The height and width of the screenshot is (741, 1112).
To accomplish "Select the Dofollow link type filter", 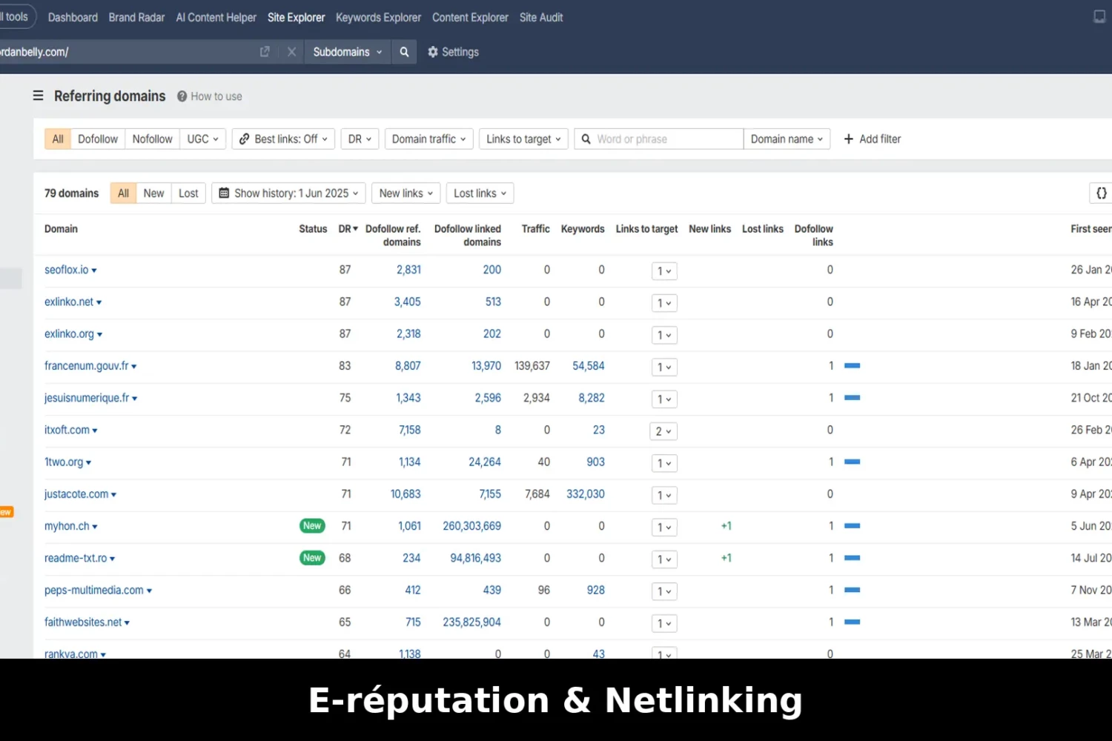I will 97,139.
